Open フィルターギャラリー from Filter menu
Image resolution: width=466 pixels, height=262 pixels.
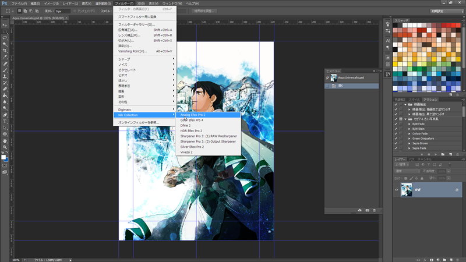tap(144, 24)
